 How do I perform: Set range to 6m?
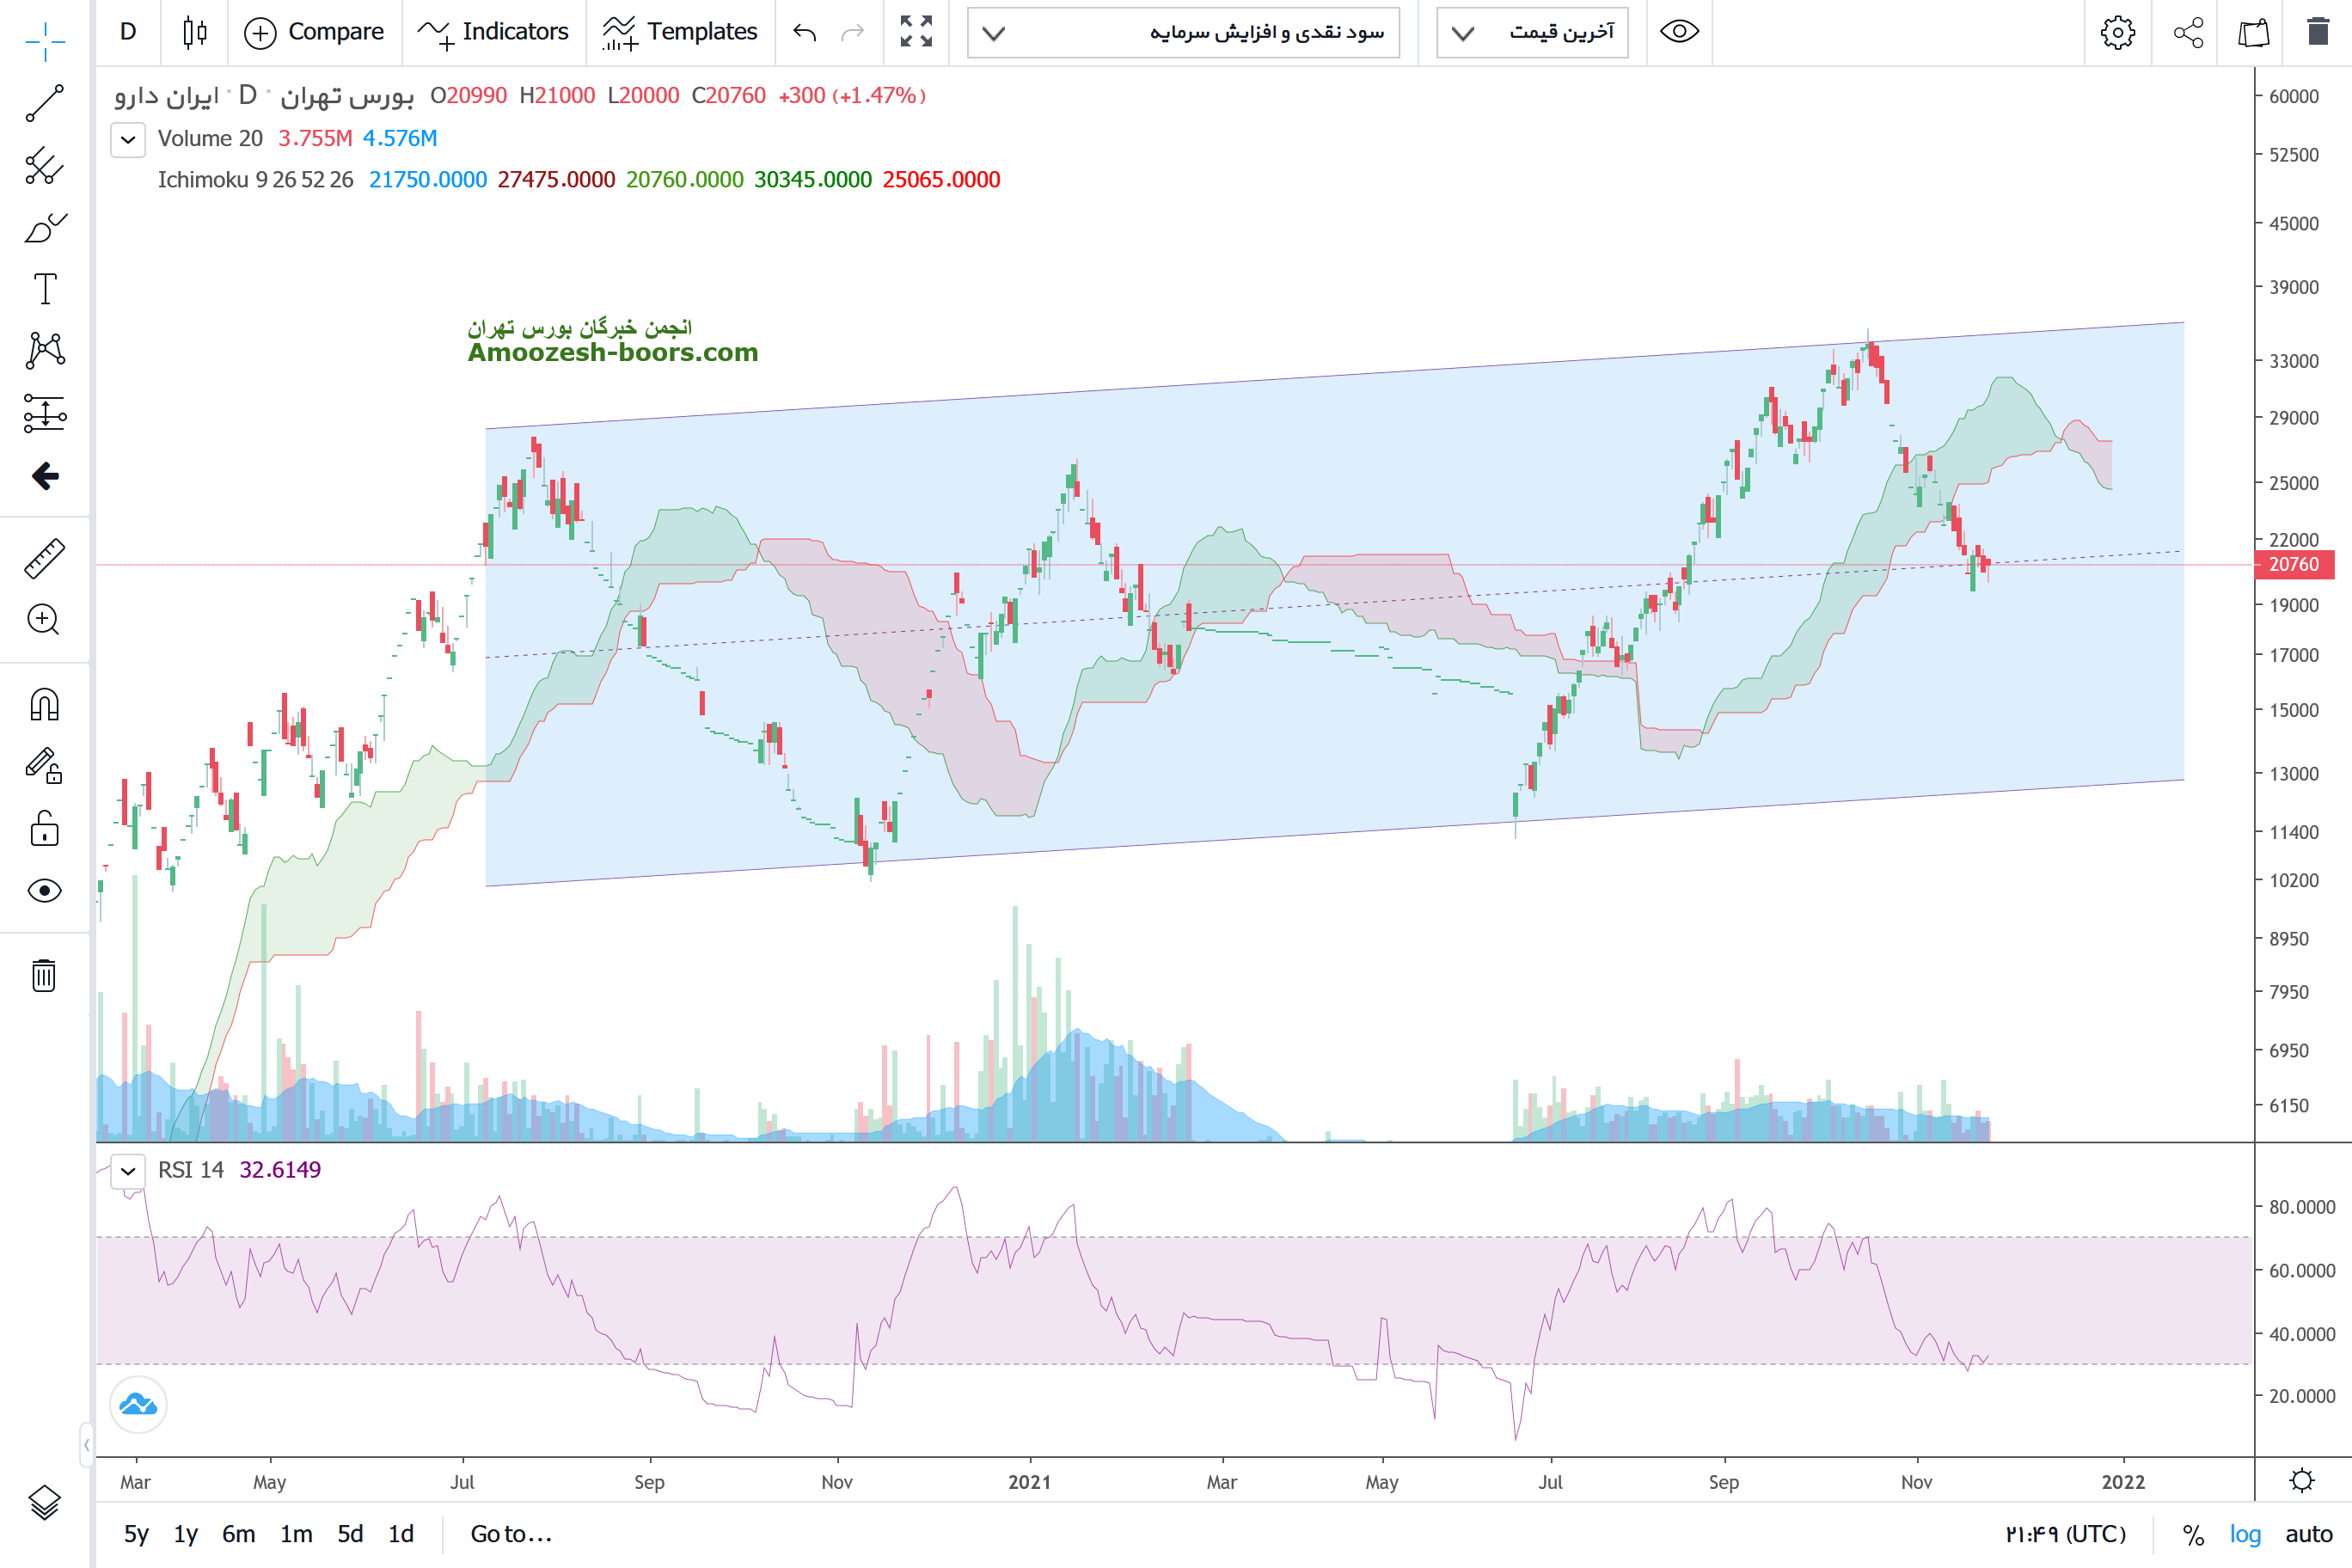tap(238, 1533)
